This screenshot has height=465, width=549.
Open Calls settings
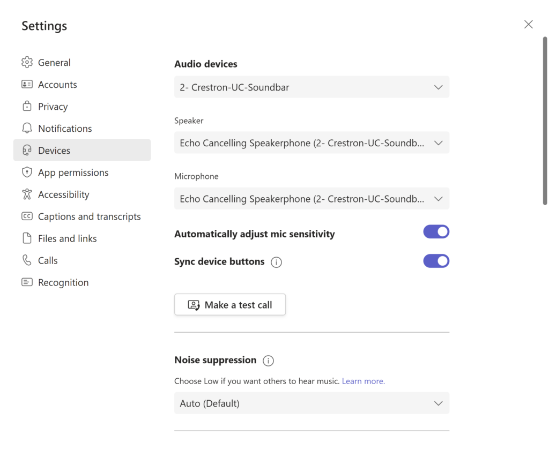click(82, 260)
